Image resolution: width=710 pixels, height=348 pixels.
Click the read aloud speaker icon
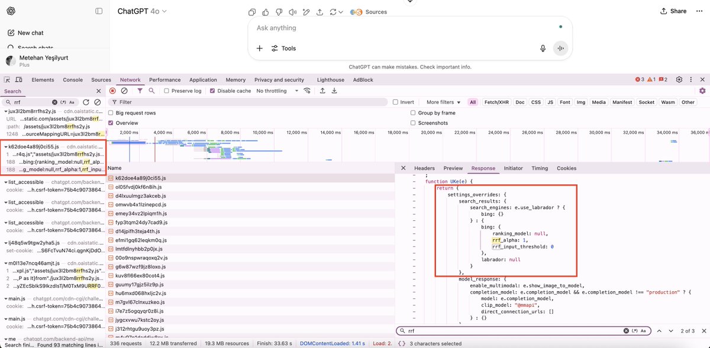pyautogui.click(x=292, y=11)
